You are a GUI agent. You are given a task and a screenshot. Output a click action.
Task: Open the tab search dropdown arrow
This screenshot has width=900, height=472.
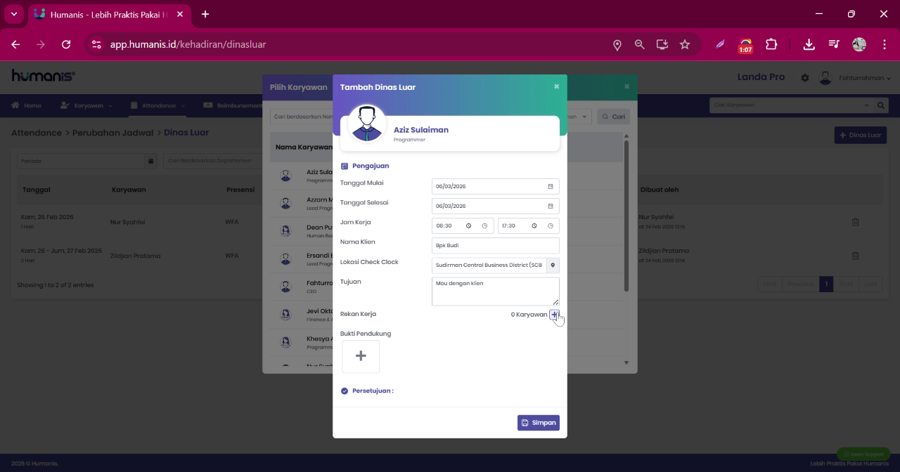click(13, 14)
